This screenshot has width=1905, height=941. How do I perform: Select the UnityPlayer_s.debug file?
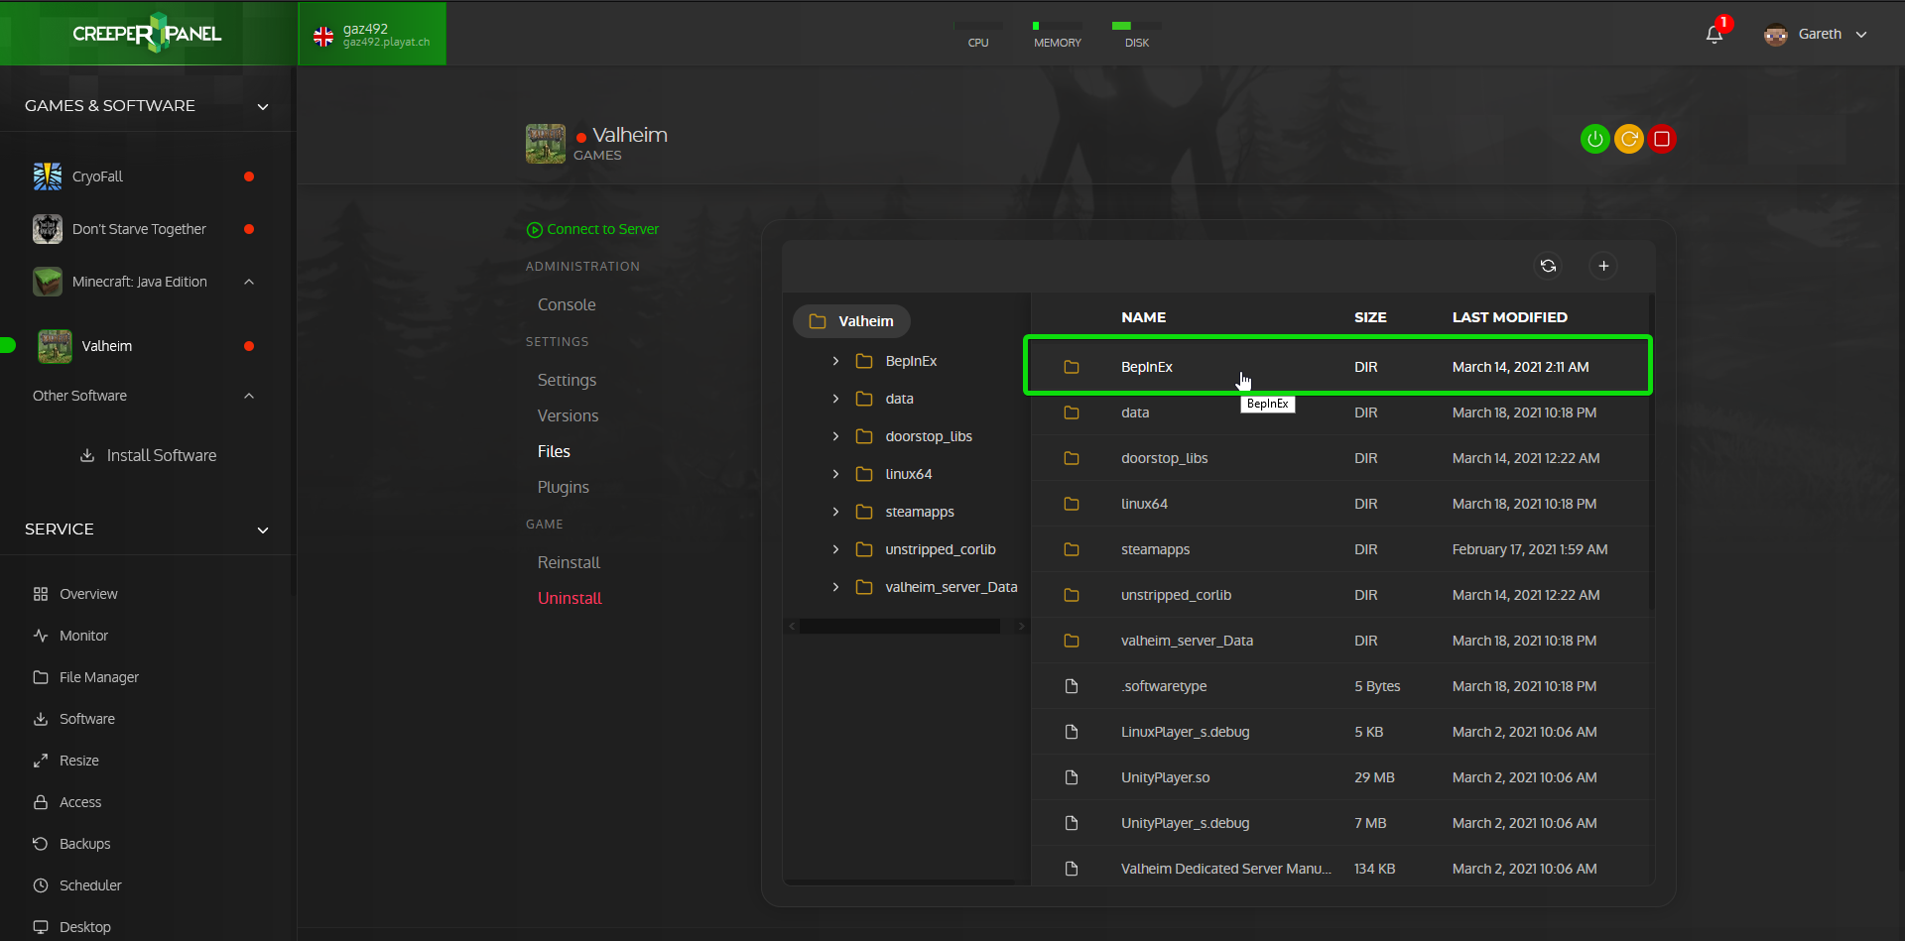click(x=1341, y=823)
